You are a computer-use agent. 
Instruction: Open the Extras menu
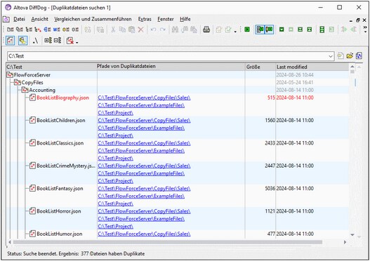(145, 19)
